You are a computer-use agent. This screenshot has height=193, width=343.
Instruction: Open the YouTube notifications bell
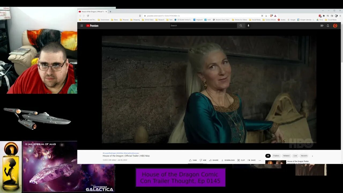pyautogui.click(x=328, y=25)
